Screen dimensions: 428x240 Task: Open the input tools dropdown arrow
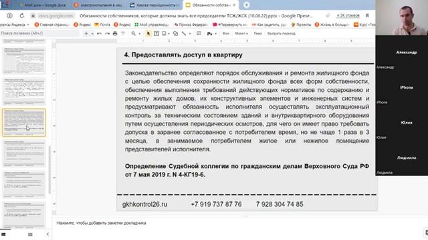(x=215, y=34)
